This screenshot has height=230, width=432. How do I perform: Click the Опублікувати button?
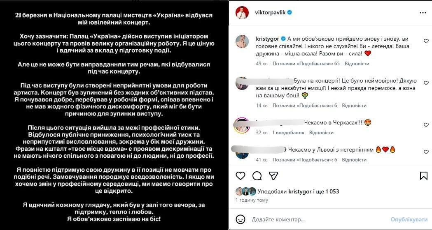tap(408, 219)
